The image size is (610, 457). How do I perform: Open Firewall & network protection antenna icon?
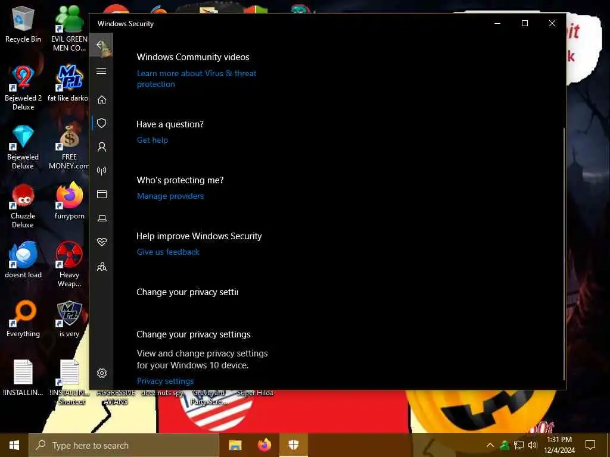tap(101, 171)
